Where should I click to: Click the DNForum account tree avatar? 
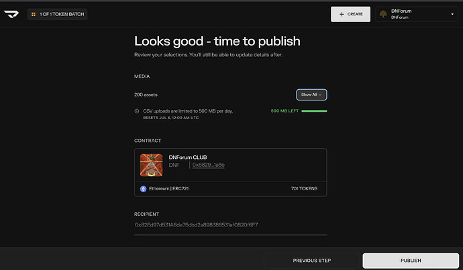pyautogui.click(x=383, y=14)
